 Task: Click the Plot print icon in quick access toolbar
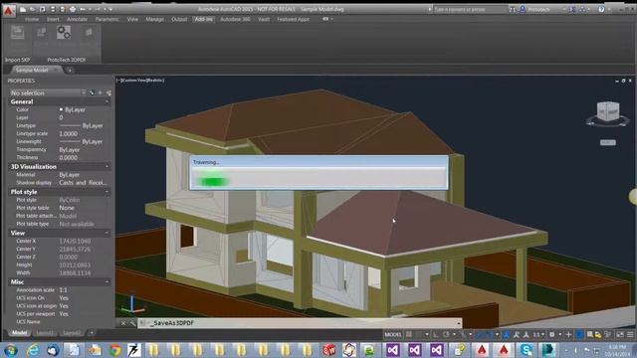[x=73, y=9]
